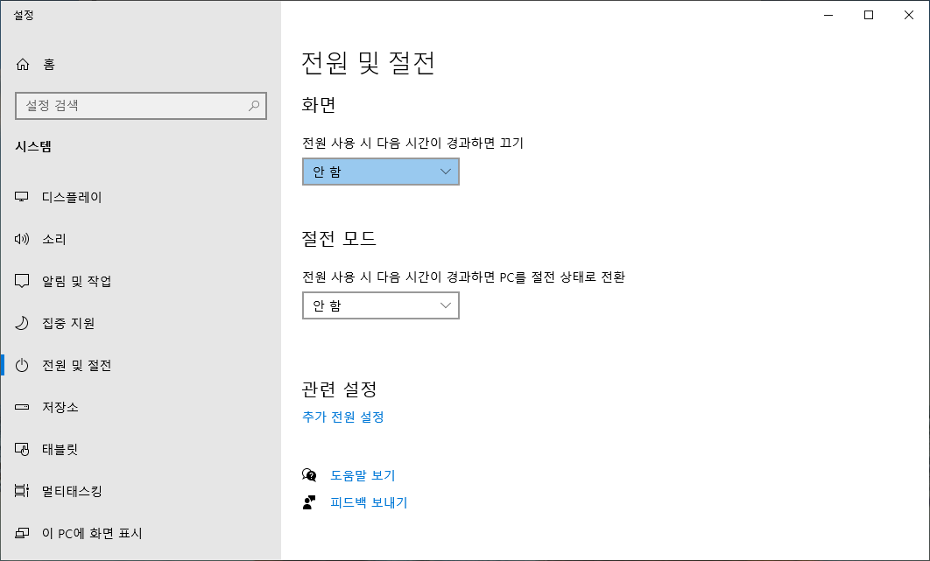Open the sleep timeout dropdown under 절전 모드

[380, 305]
